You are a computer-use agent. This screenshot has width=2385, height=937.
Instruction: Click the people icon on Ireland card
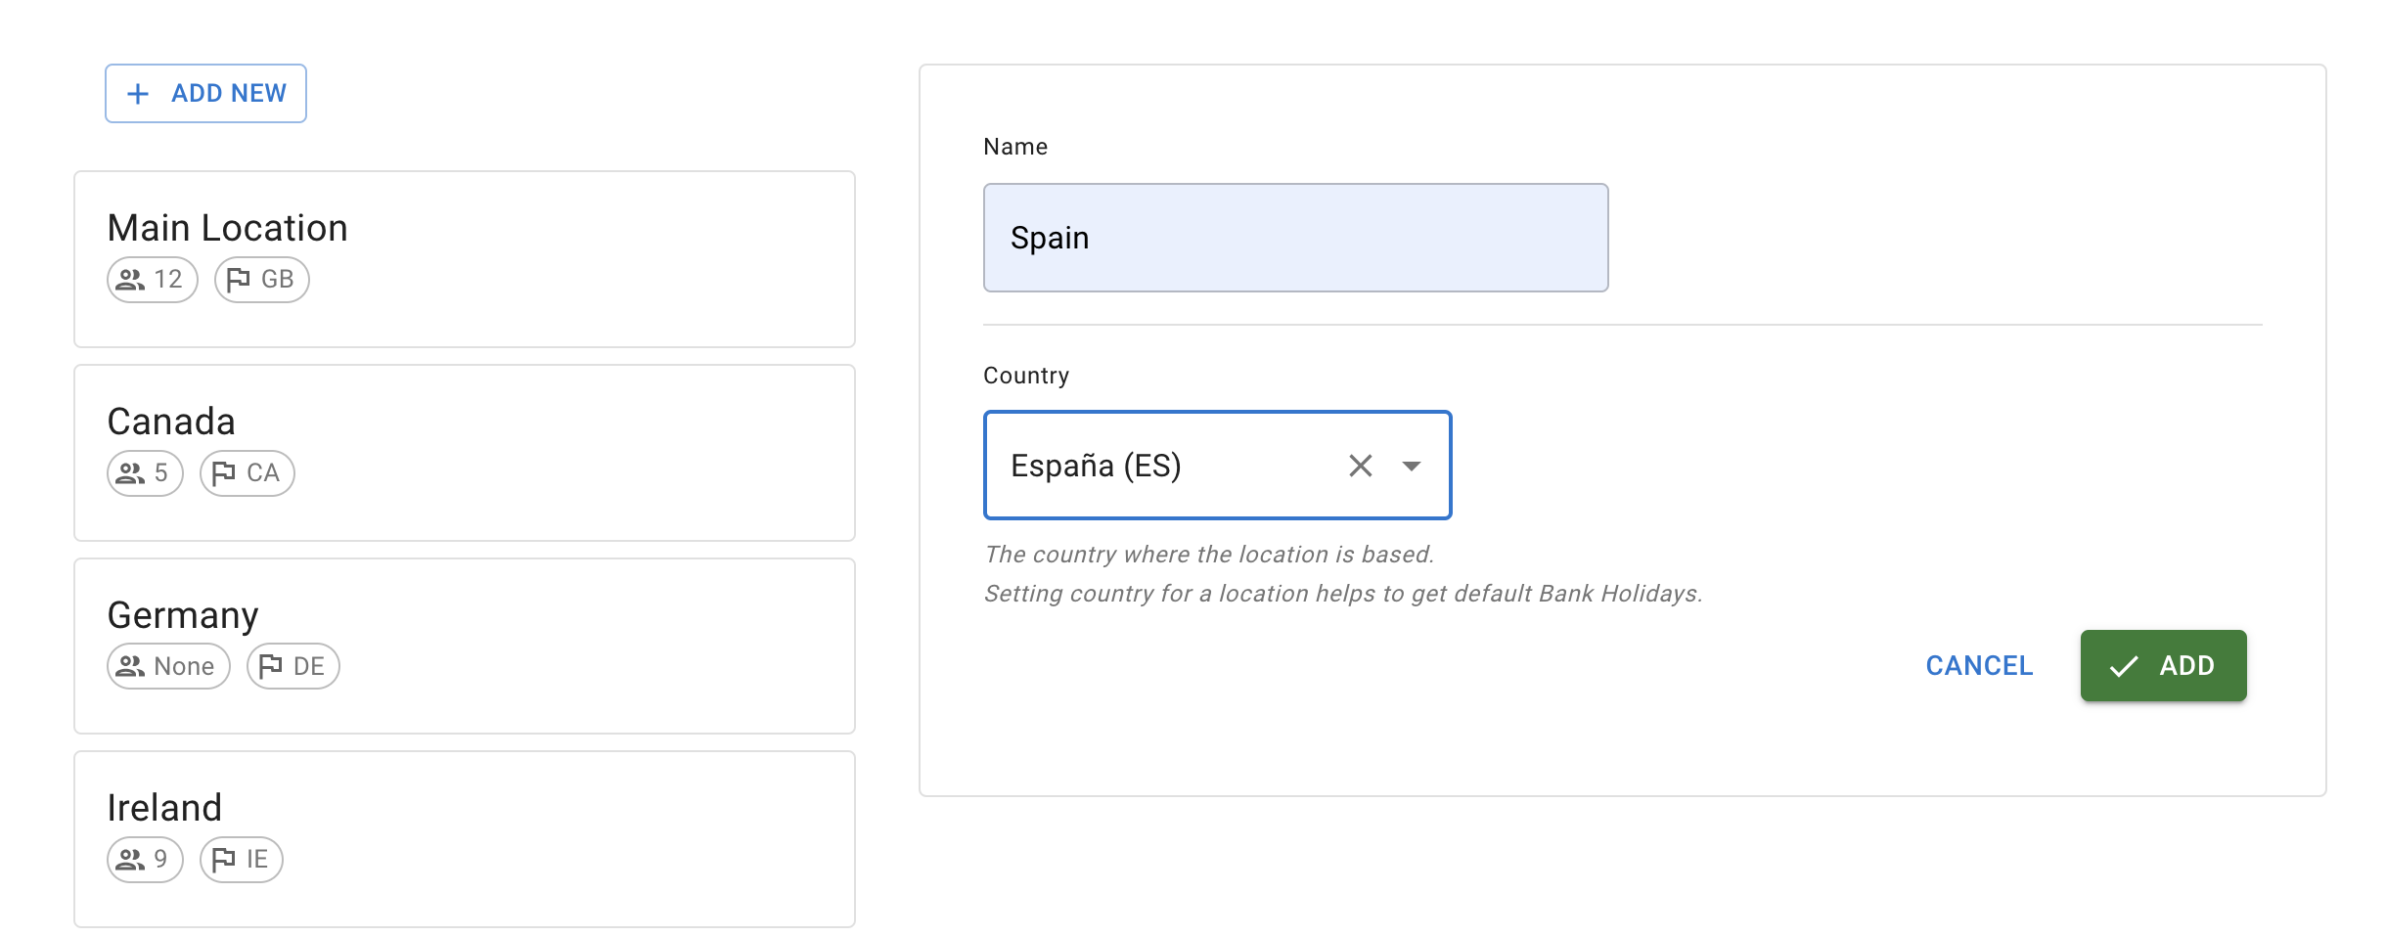click(130, 860)
